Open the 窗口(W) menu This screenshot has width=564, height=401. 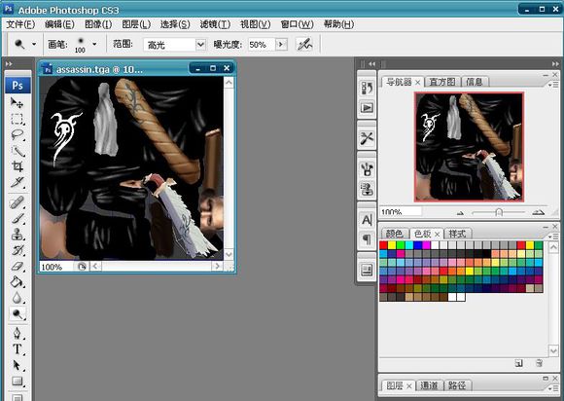click(x=297, y=24)
